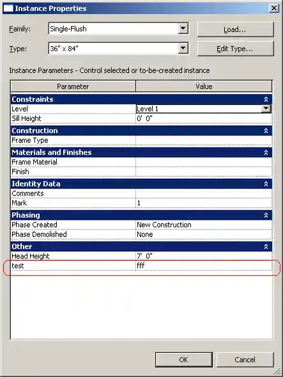
Task: Open the Level 1 value dropdown arrow
Action: tap(266, 109)
